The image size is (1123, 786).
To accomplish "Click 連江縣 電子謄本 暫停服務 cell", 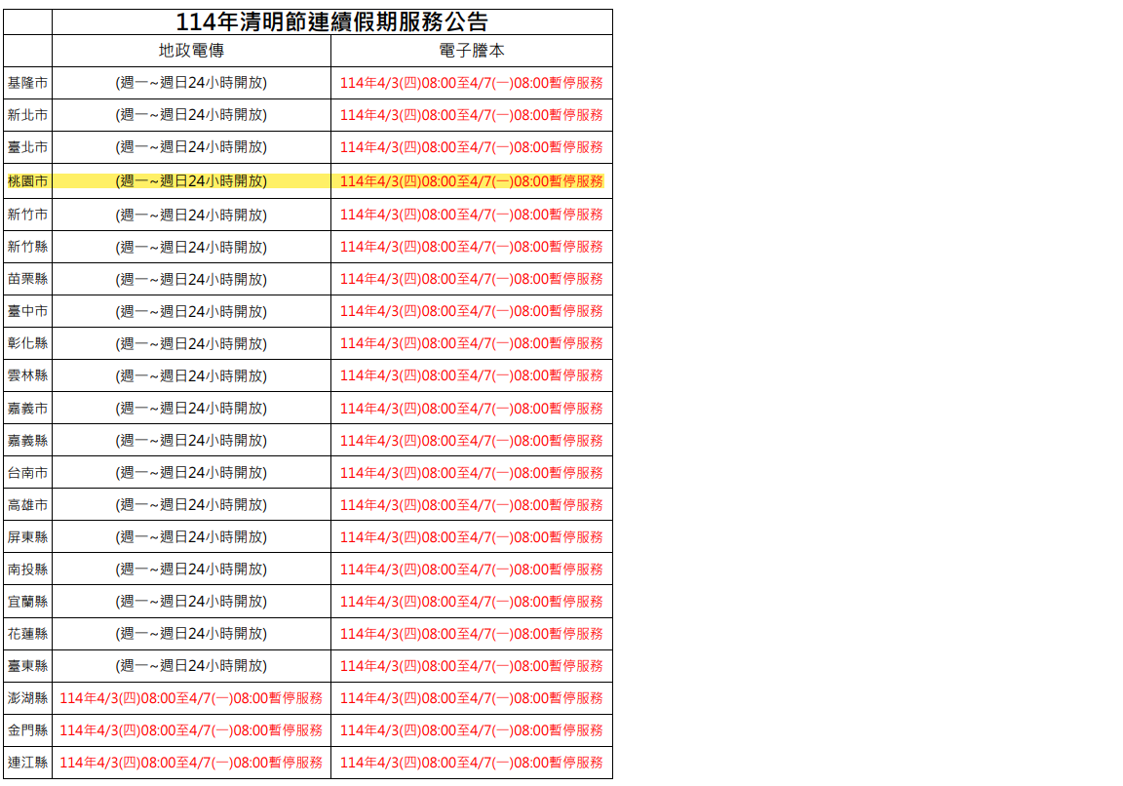I will point(471,763).
